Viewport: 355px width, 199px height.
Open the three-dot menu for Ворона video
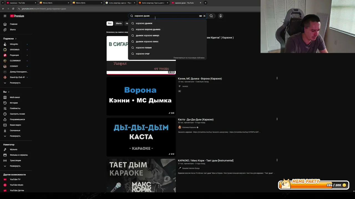click(x=277, y=78)
